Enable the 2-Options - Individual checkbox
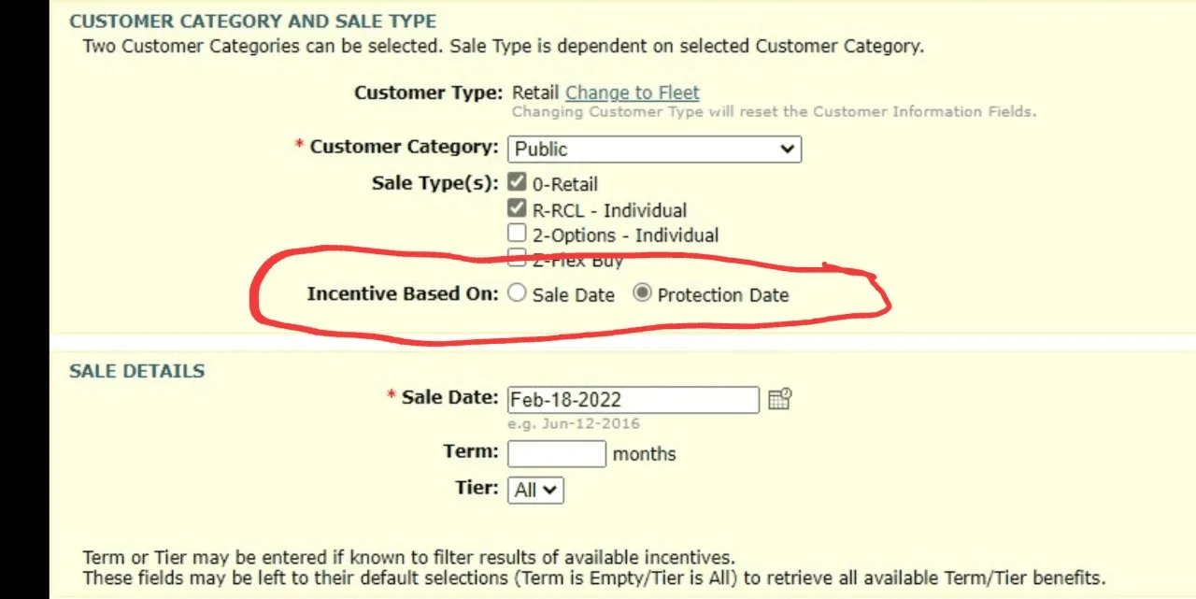The height and width of the screenshot is (599, 1196). click(x=517, y=234)
